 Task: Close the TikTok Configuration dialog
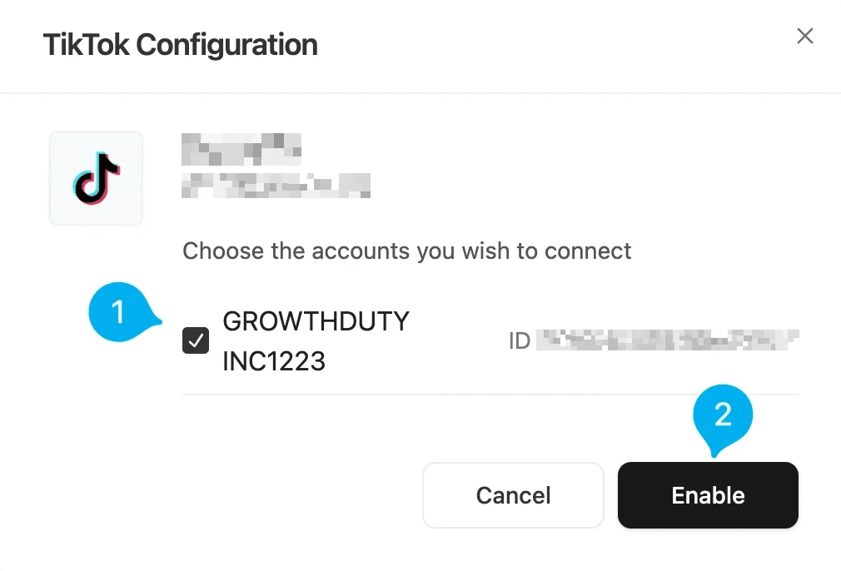point(804,36)
